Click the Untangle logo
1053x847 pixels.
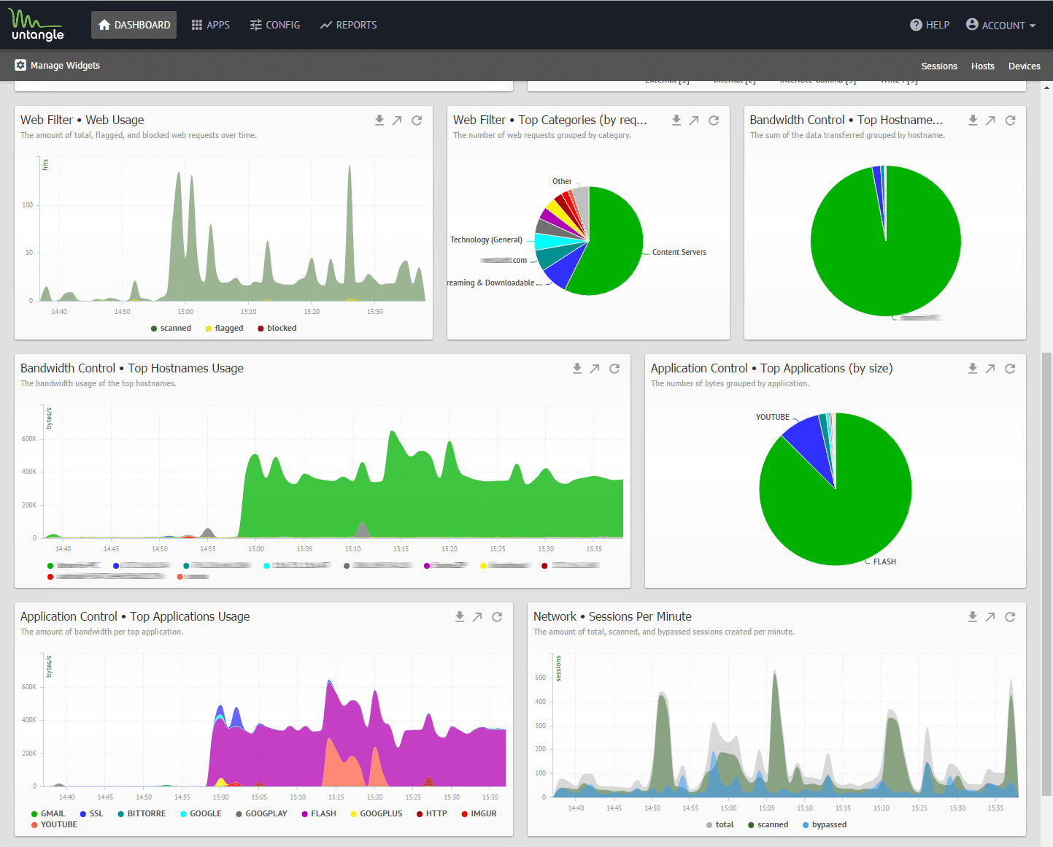tap(36, 25)
